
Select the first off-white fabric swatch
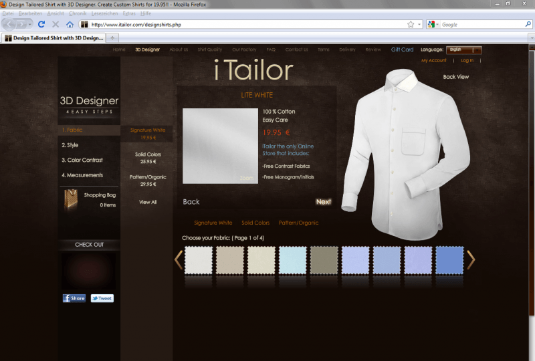[199, 260]
